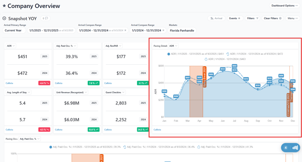Click the 2,803 guest checkins value
This screenshot has height=162, width=302.
(121, 103)
